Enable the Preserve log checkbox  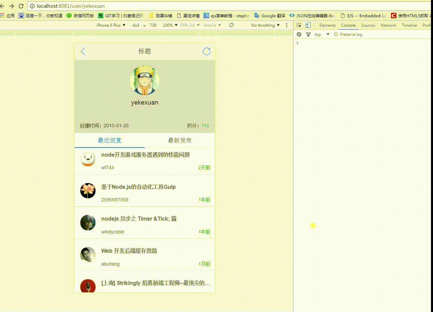(x=336, y=34)
